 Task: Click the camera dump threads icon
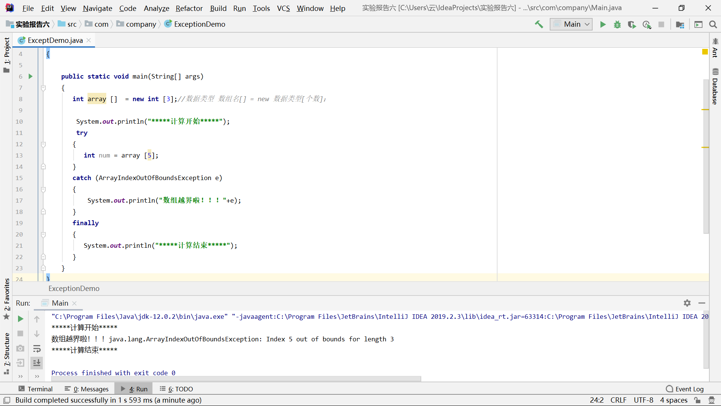(x=21, y=348)
